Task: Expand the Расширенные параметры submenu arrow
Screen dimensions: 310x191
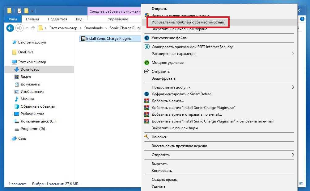Action: pyautogui.click(x=292, y=54)
